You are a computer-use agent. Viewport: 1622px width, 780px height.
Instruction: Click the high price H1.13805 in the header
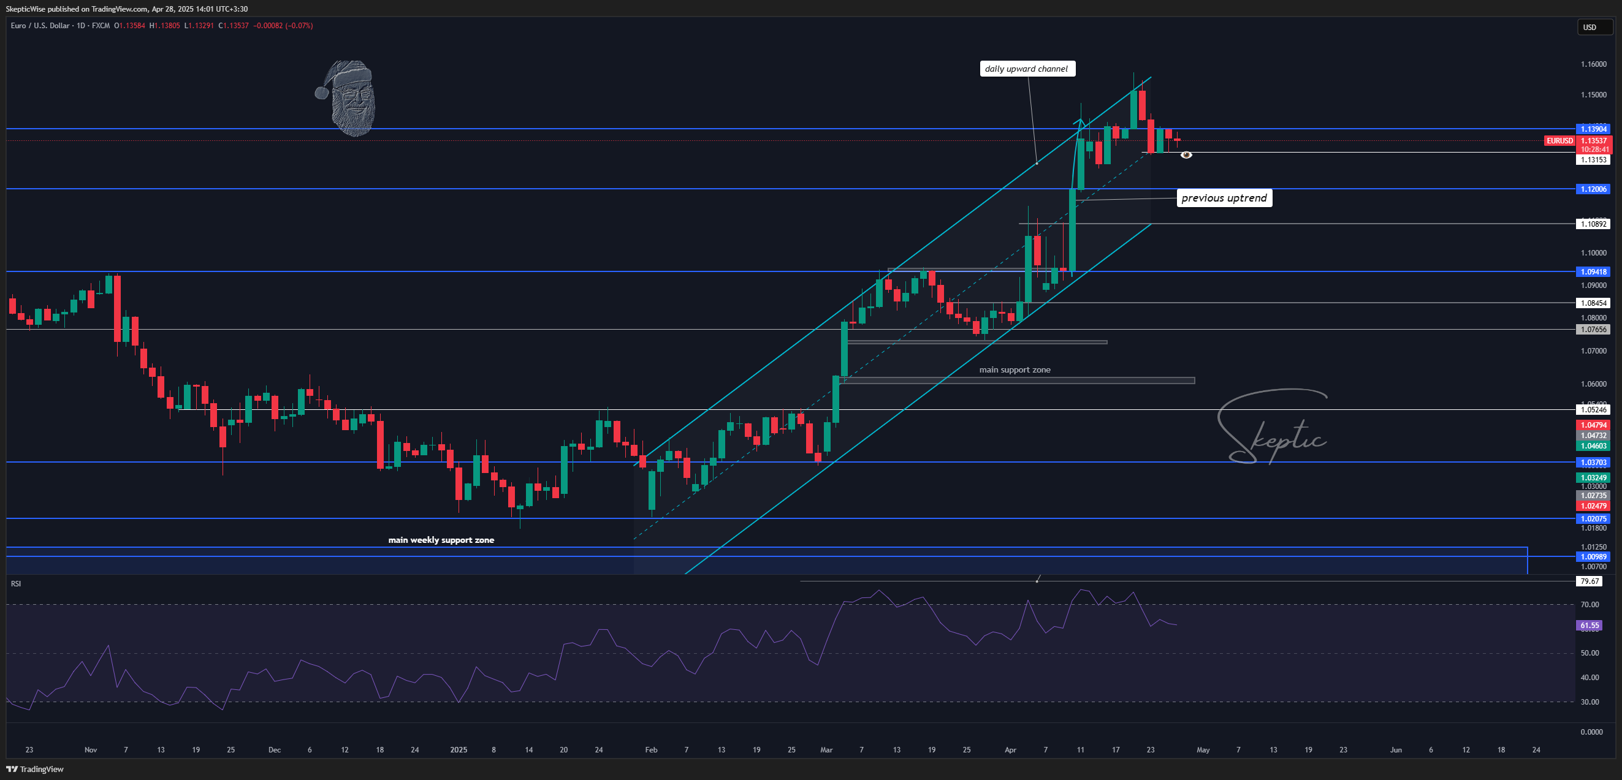point(164,26)
